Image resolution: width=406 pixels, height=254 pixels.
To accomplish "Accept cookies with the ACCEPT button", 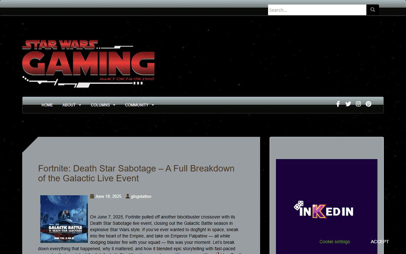I will click(x=380, y=242).
